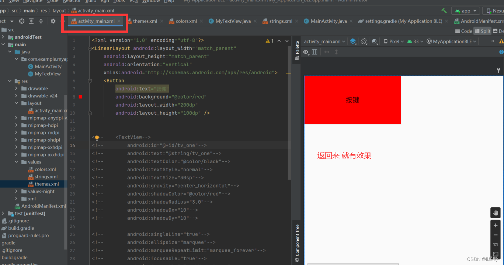Open the Design Surface layers selector
The image size is (504, 265).
353,42
